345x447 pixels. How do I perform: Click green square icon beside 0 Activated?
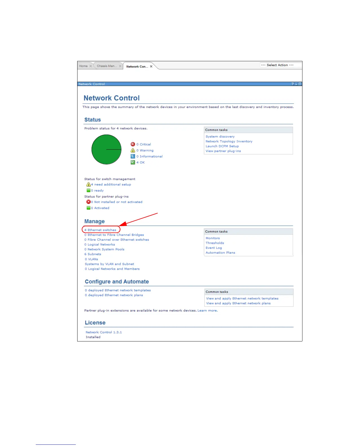89,208
